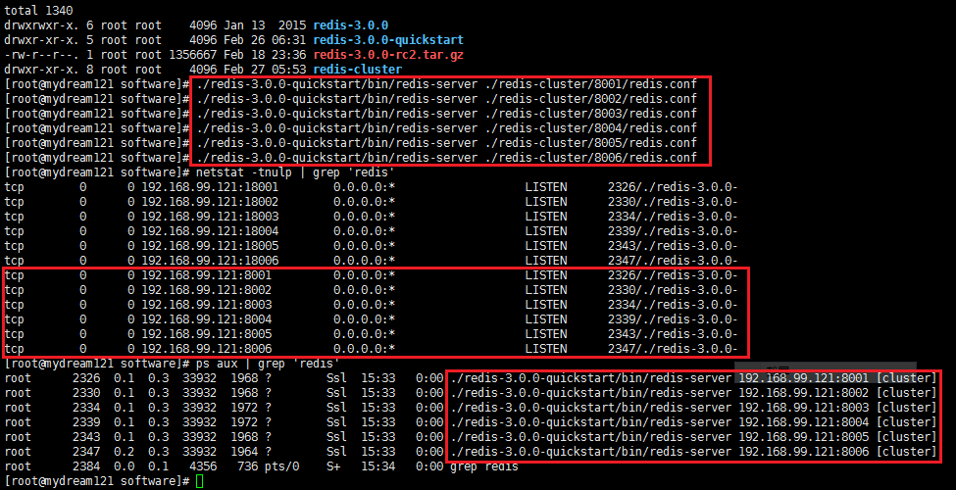Click redis-server 192.168.99.121:8005 [cluster] process
Viewport: 956px width, 490px height.
coord(693,437)
